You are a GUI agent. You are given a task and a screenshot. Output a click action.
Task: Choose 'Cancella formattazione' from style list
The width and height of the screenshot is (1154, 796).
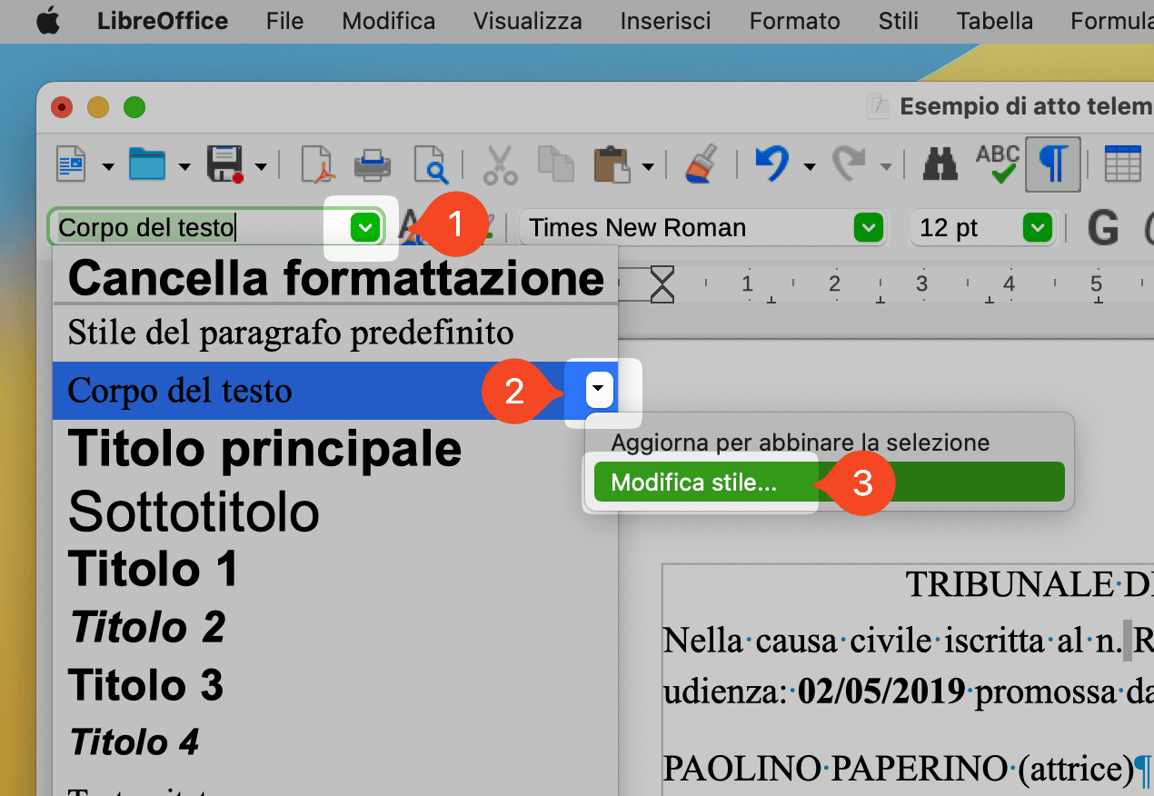pos(335,278)
